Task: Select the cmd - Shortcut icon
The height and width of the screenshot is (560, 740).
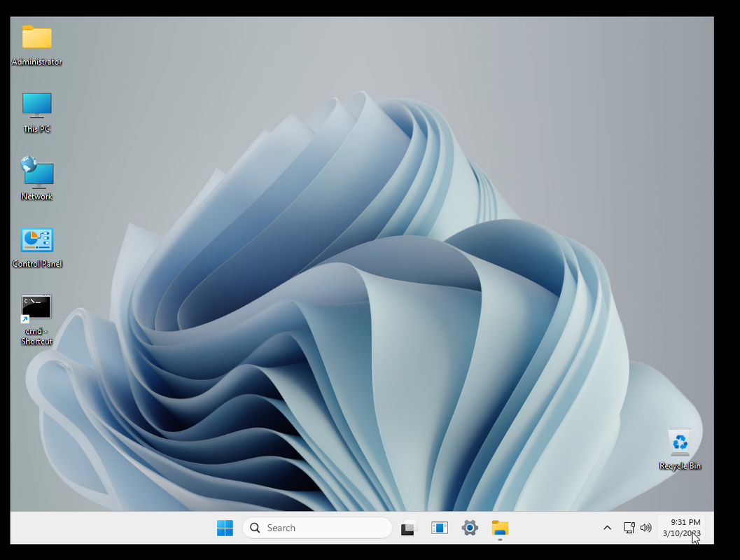Action: coord(36,321)
